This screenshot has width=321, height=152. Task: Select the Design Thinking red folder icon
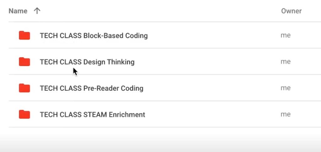(x=24, y=62)
